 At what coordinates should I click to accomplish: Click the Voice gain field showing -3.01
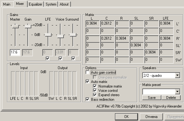60,53
